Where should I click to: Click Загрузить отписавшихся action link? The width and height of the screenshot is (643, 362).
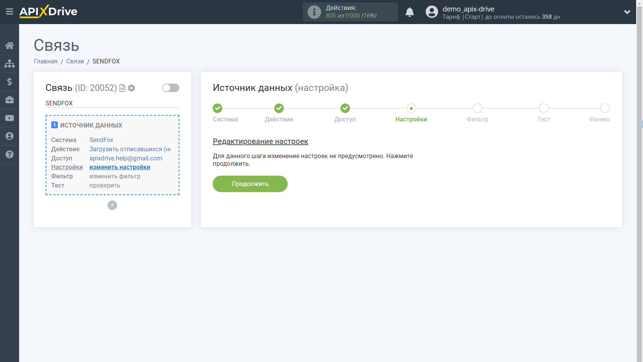(x=130, y=149)
